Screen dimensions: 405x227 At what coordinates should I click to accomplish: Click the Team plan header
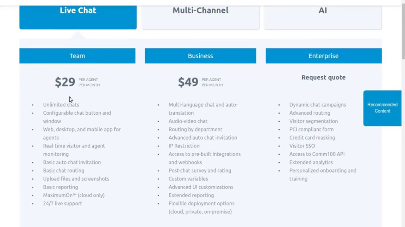point(77,56)
